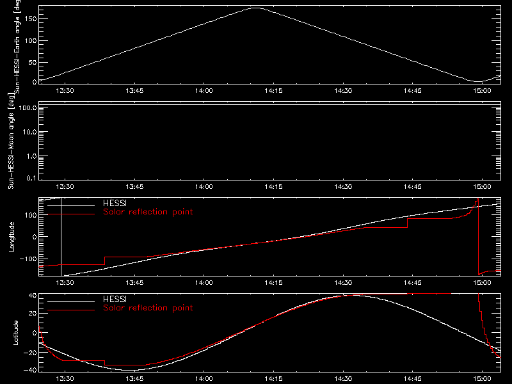
Task: Click the vertical white marker line in Longitude plot
Action: (61, 237)
